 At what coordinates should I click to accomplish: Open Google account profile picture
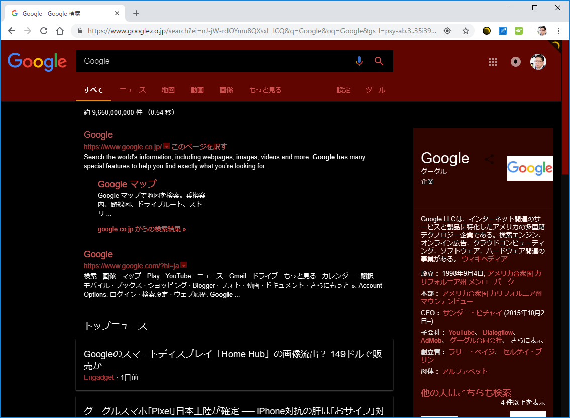point(538,62)
